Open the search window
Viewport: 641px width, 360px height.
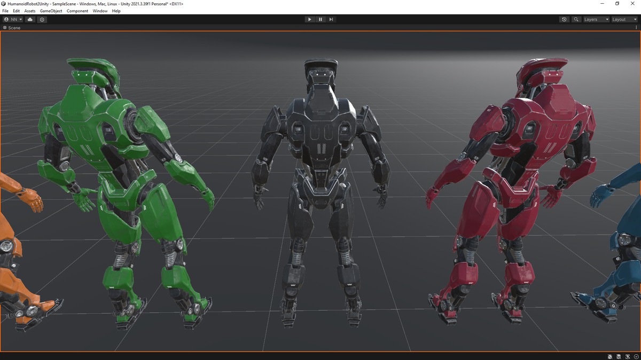(576, 19)
